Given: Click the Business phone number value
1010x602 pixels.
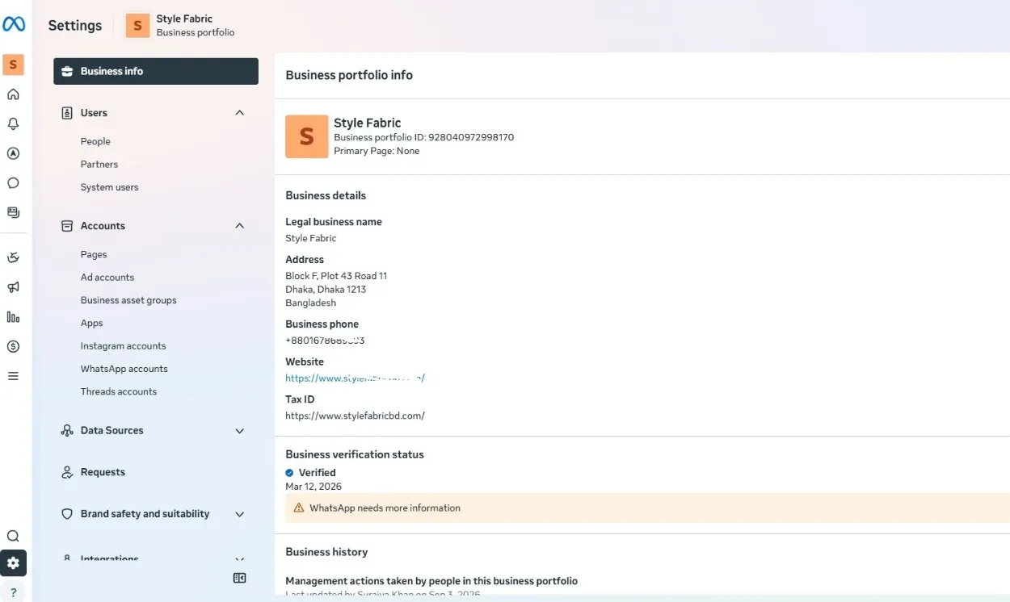Looking at the screenshot, I should coord(325,341).
